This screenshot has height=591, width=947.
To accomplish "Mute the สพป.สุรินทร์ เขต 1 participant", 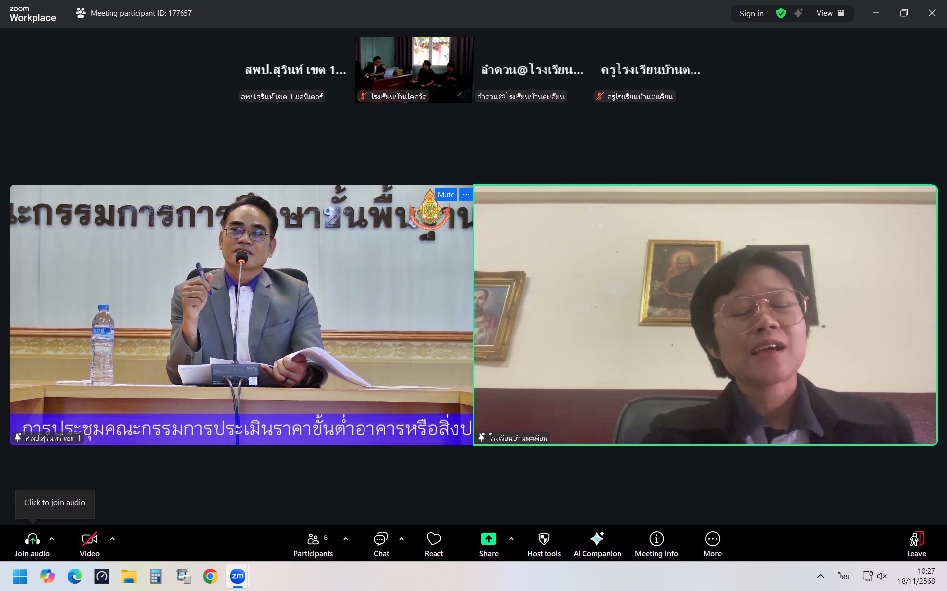I will (x=446, y=195).
